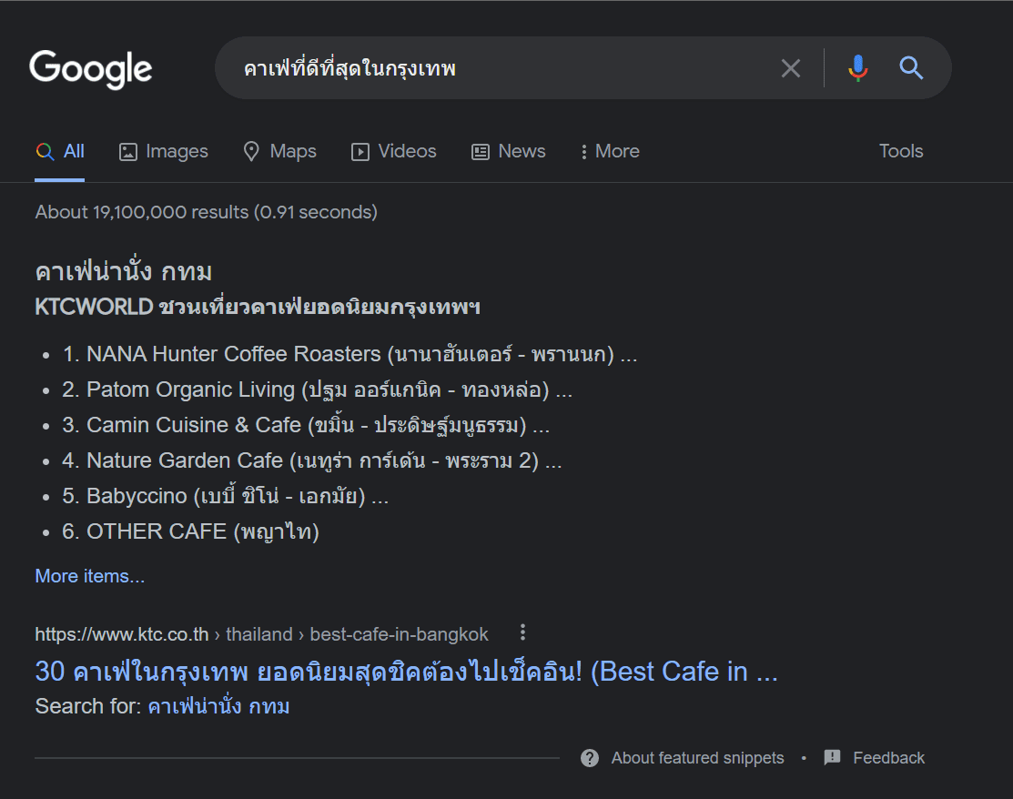Click the question mark help icon
Screen dimensions: 1013x799
[x=590, y=758]
